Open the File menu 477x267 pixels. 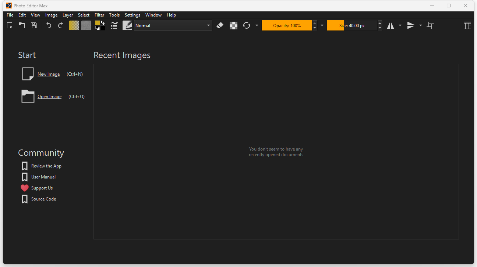pyautogui.click(x=10, y=15)
